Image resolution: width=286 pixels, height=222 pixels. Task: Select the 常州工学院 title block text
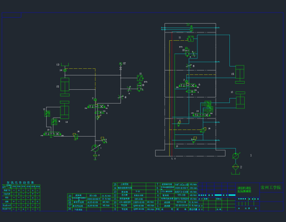[x=271, y=187]
